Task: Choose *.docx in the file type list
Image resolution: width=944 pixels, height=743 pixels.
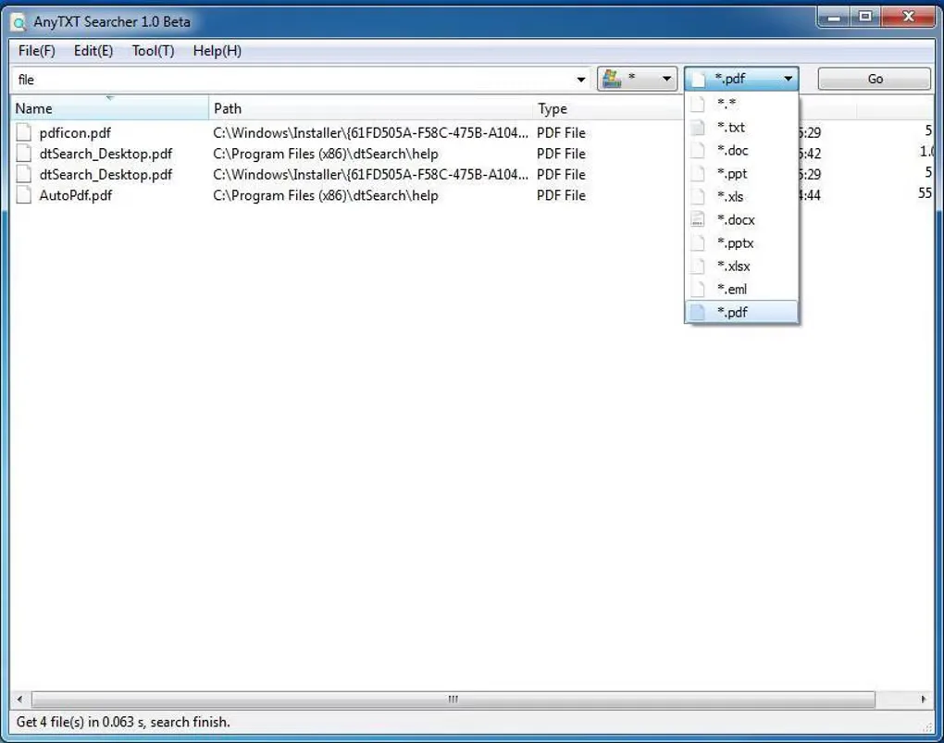Action: [x=741, y=220]
